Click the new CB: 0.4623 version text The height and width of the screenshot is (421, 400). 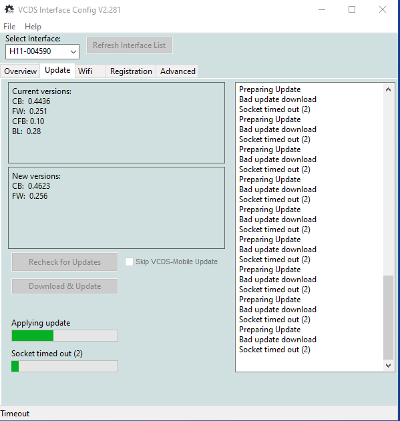(x=31, y=185)
